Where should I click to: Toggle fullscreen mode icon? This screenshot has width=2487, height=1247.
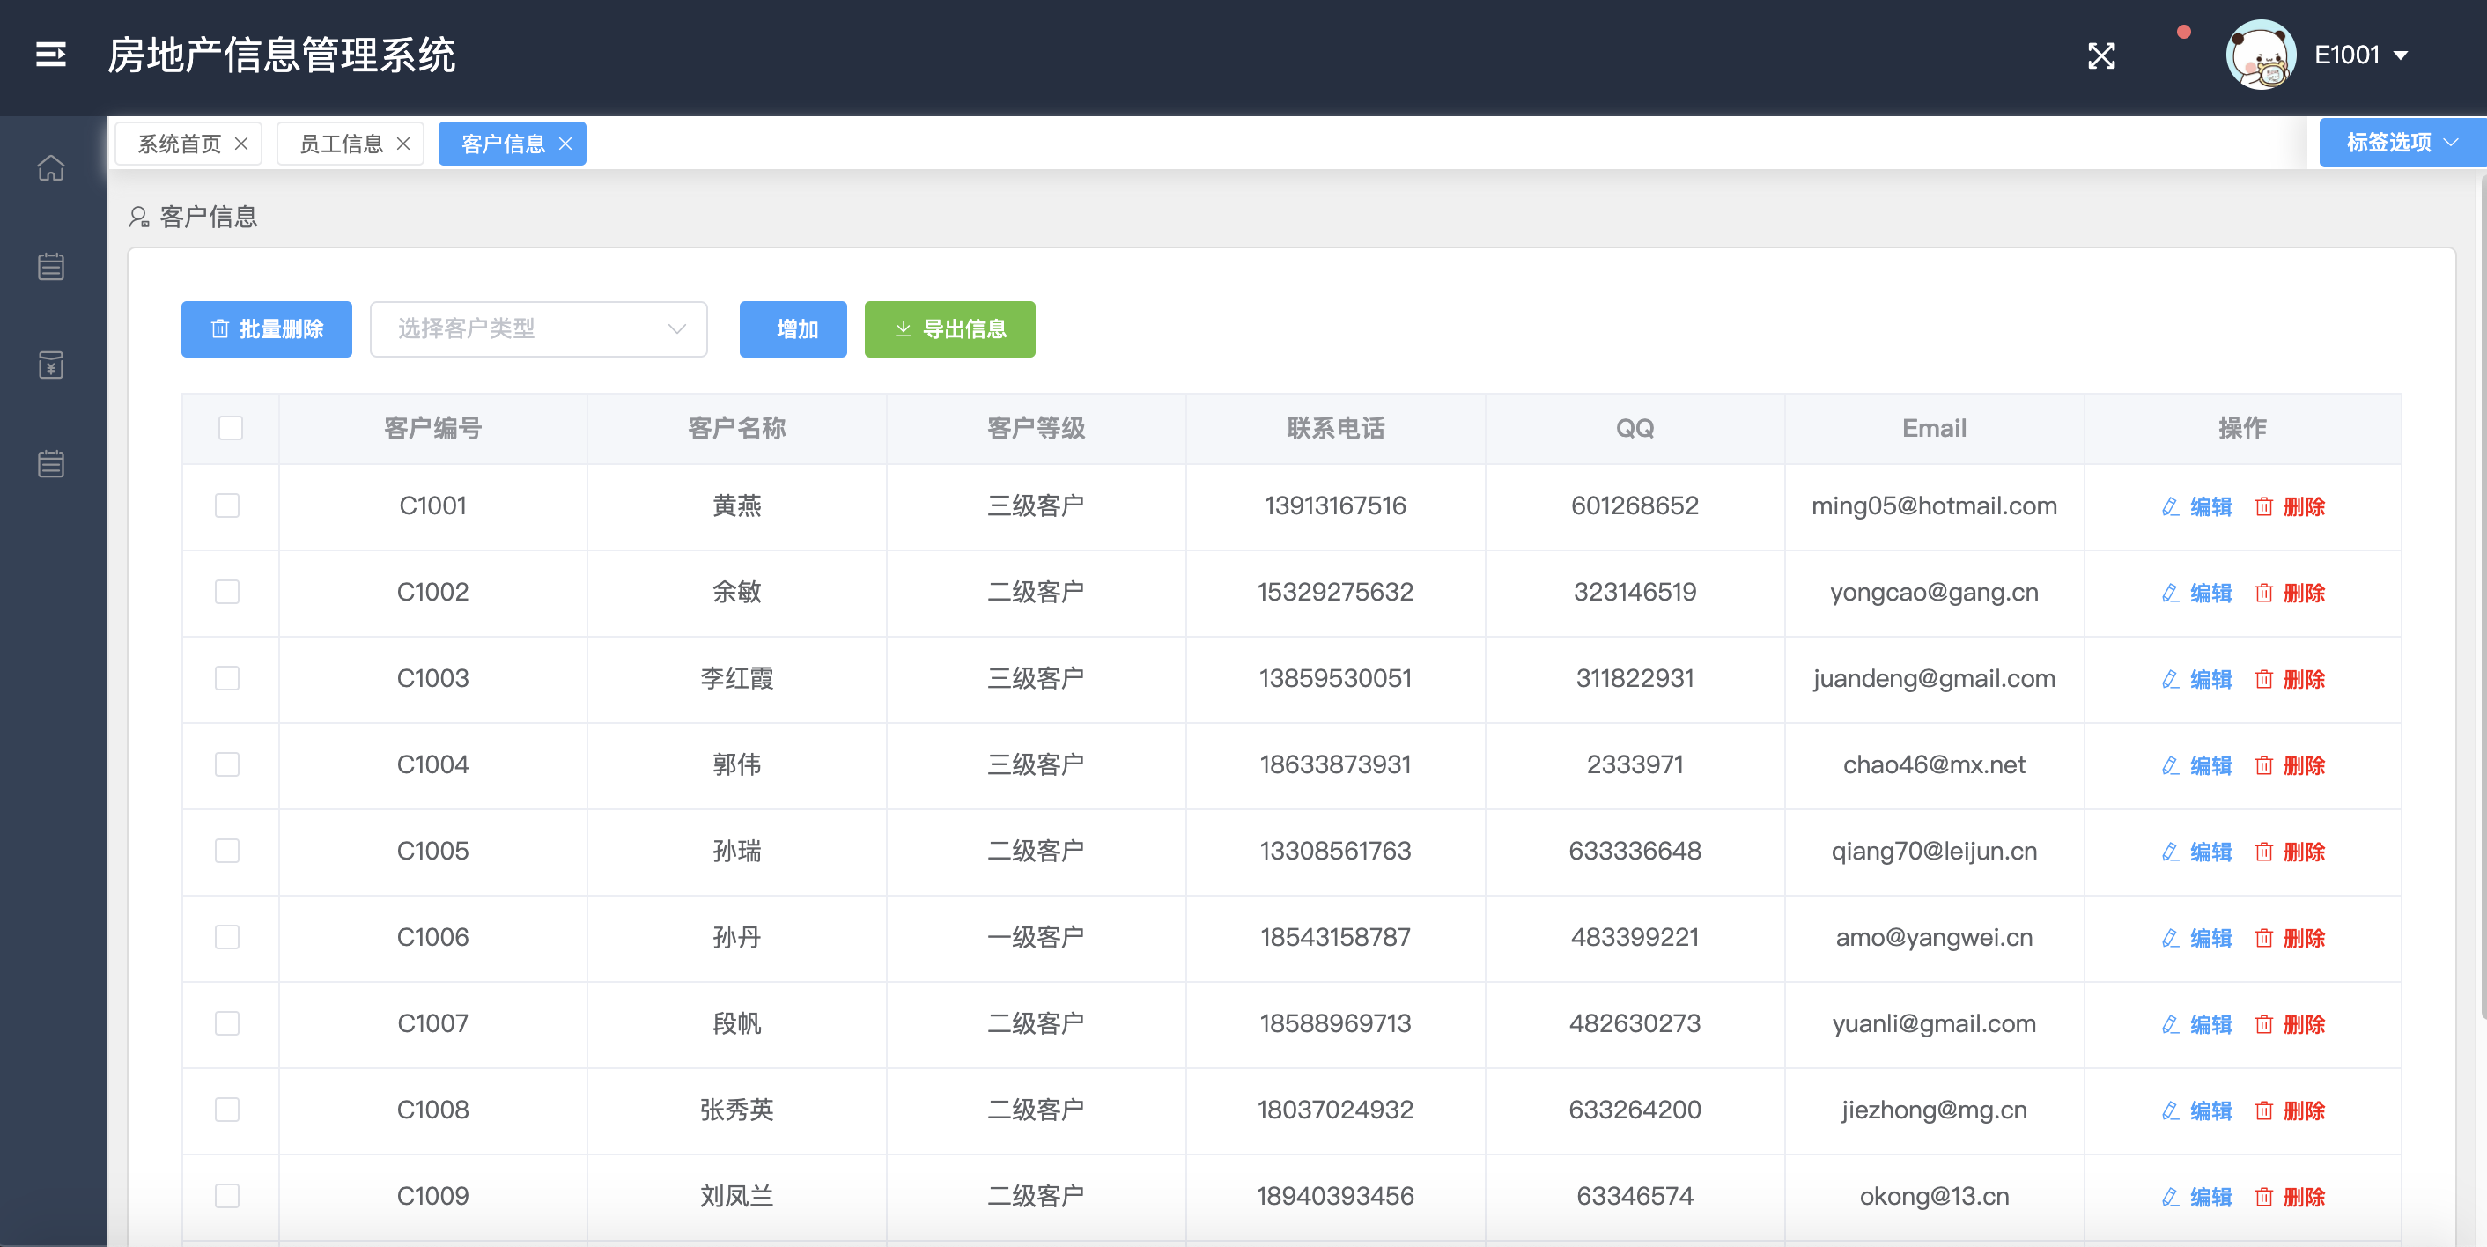pos(2100,56)
